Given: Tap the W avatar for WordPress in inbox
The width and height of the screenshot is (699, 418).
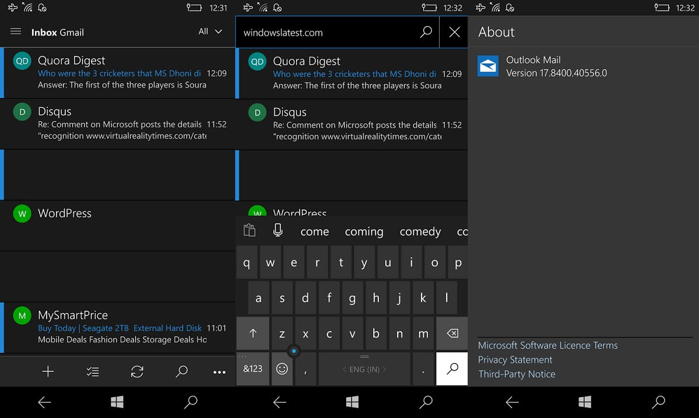Looking at the screenshot, I should tap(22, 214).
